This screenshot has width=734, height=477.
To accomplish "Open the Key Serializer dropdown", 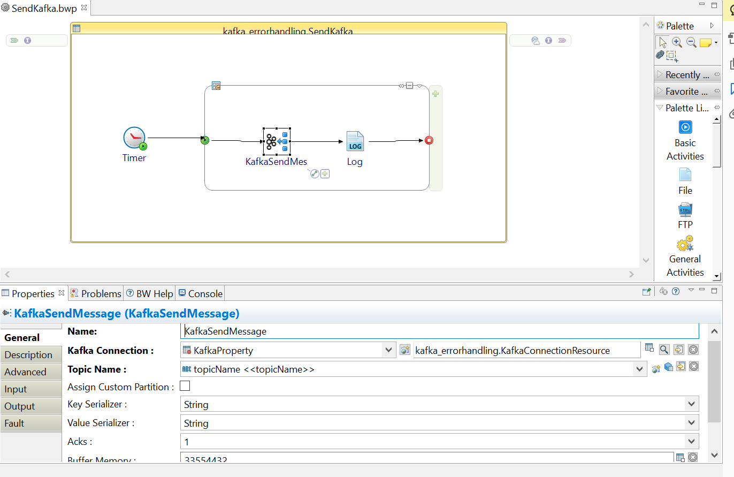I will point(691,404).
